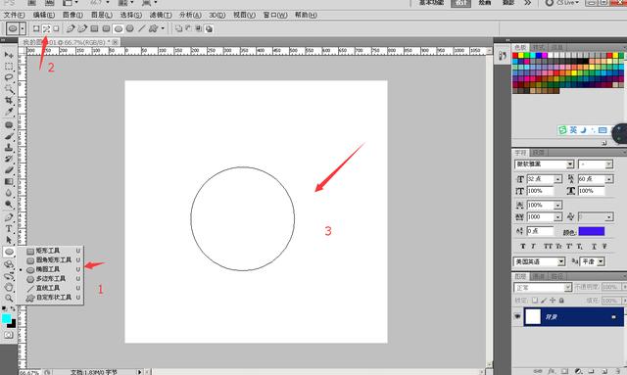Select the Eyedropper tool
The height and width of the screenshot is (375, 627).
(x=9, y=112)
